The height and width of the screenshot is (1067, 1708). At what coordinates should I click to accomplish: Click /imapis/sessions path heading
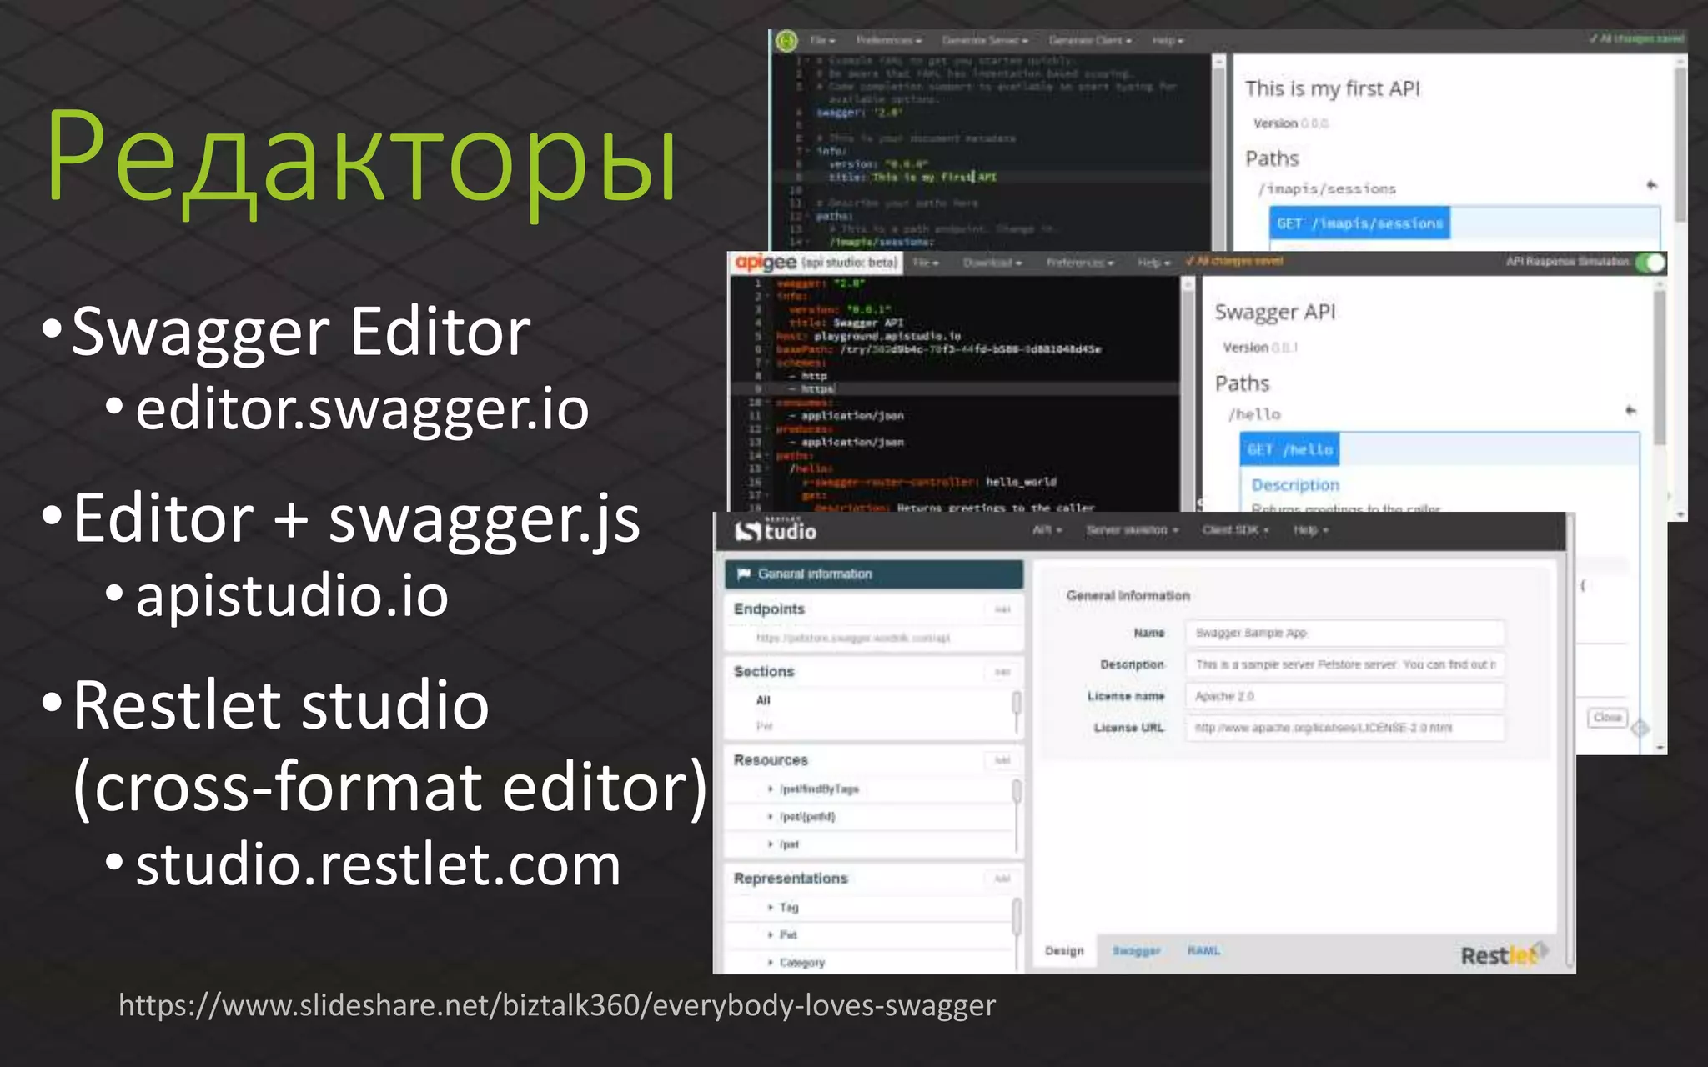1327,189
